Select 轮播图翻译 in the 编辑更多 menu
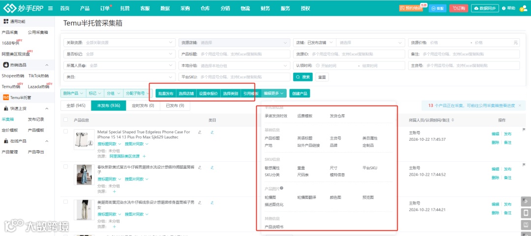 (307, 197)
